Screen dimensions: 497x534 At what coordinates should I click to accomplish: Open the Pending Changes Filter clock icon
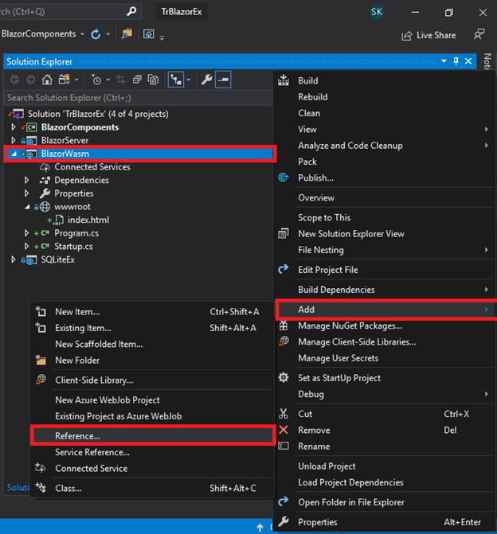[96, 80]
